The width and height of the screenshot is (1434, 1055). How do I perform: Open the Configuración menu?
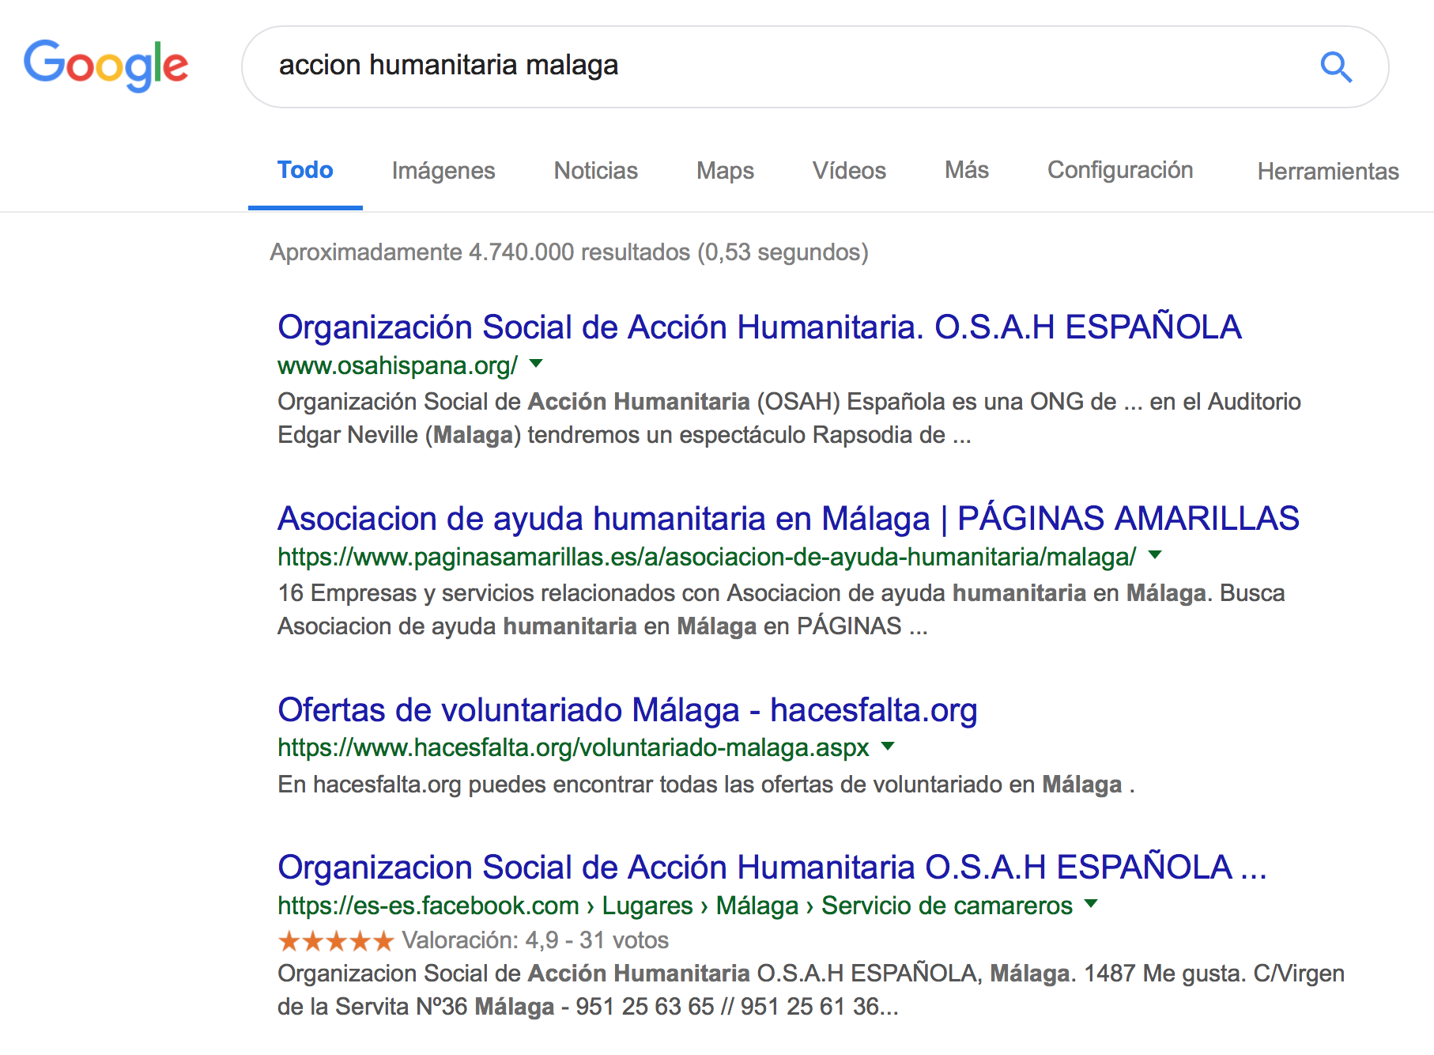pyautogui.click(x=1120, y=170)
